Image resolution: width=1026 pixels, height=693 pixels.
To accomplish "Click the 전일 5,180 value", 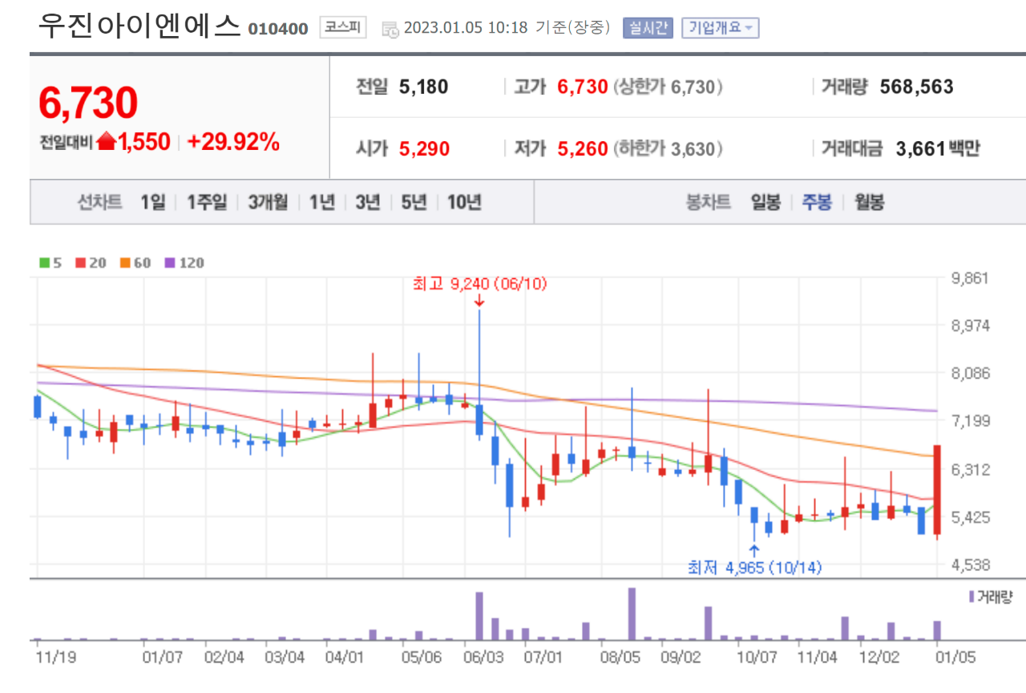I will click(x=423, y=87).
